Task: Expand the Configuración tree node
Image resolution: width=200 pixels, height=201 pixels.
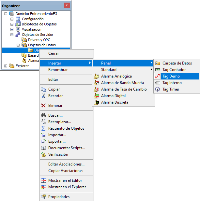Action: [12, 19]
